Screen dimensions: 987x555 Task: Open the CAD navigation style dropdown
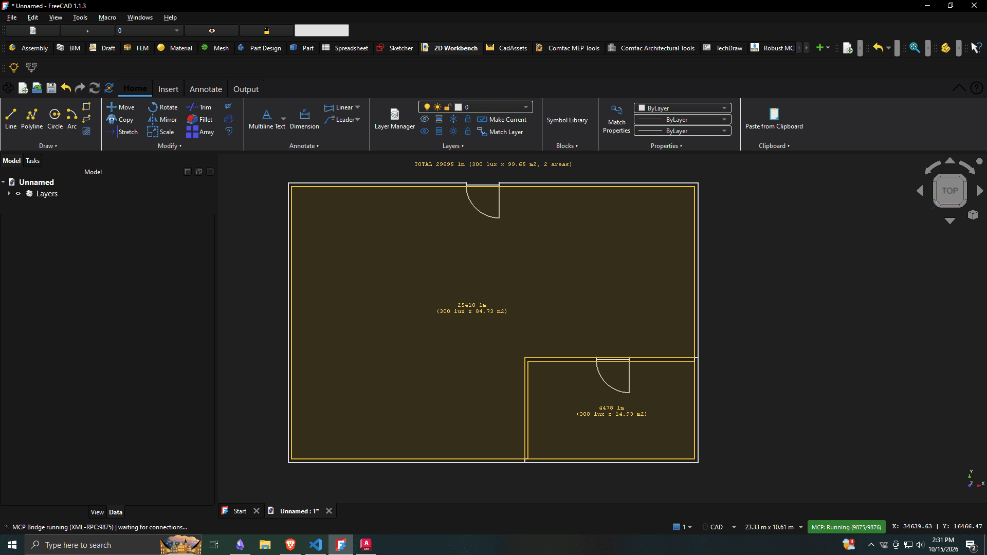coord(720,527)
